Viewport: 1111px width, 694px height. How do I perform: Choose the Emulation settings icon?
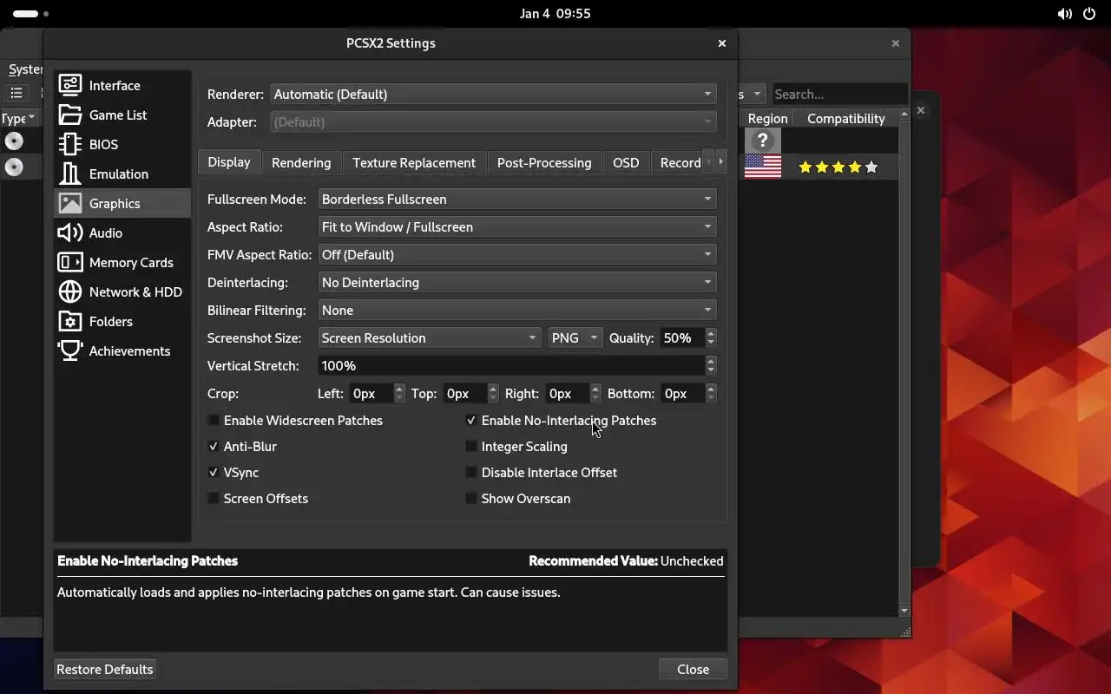70,173
